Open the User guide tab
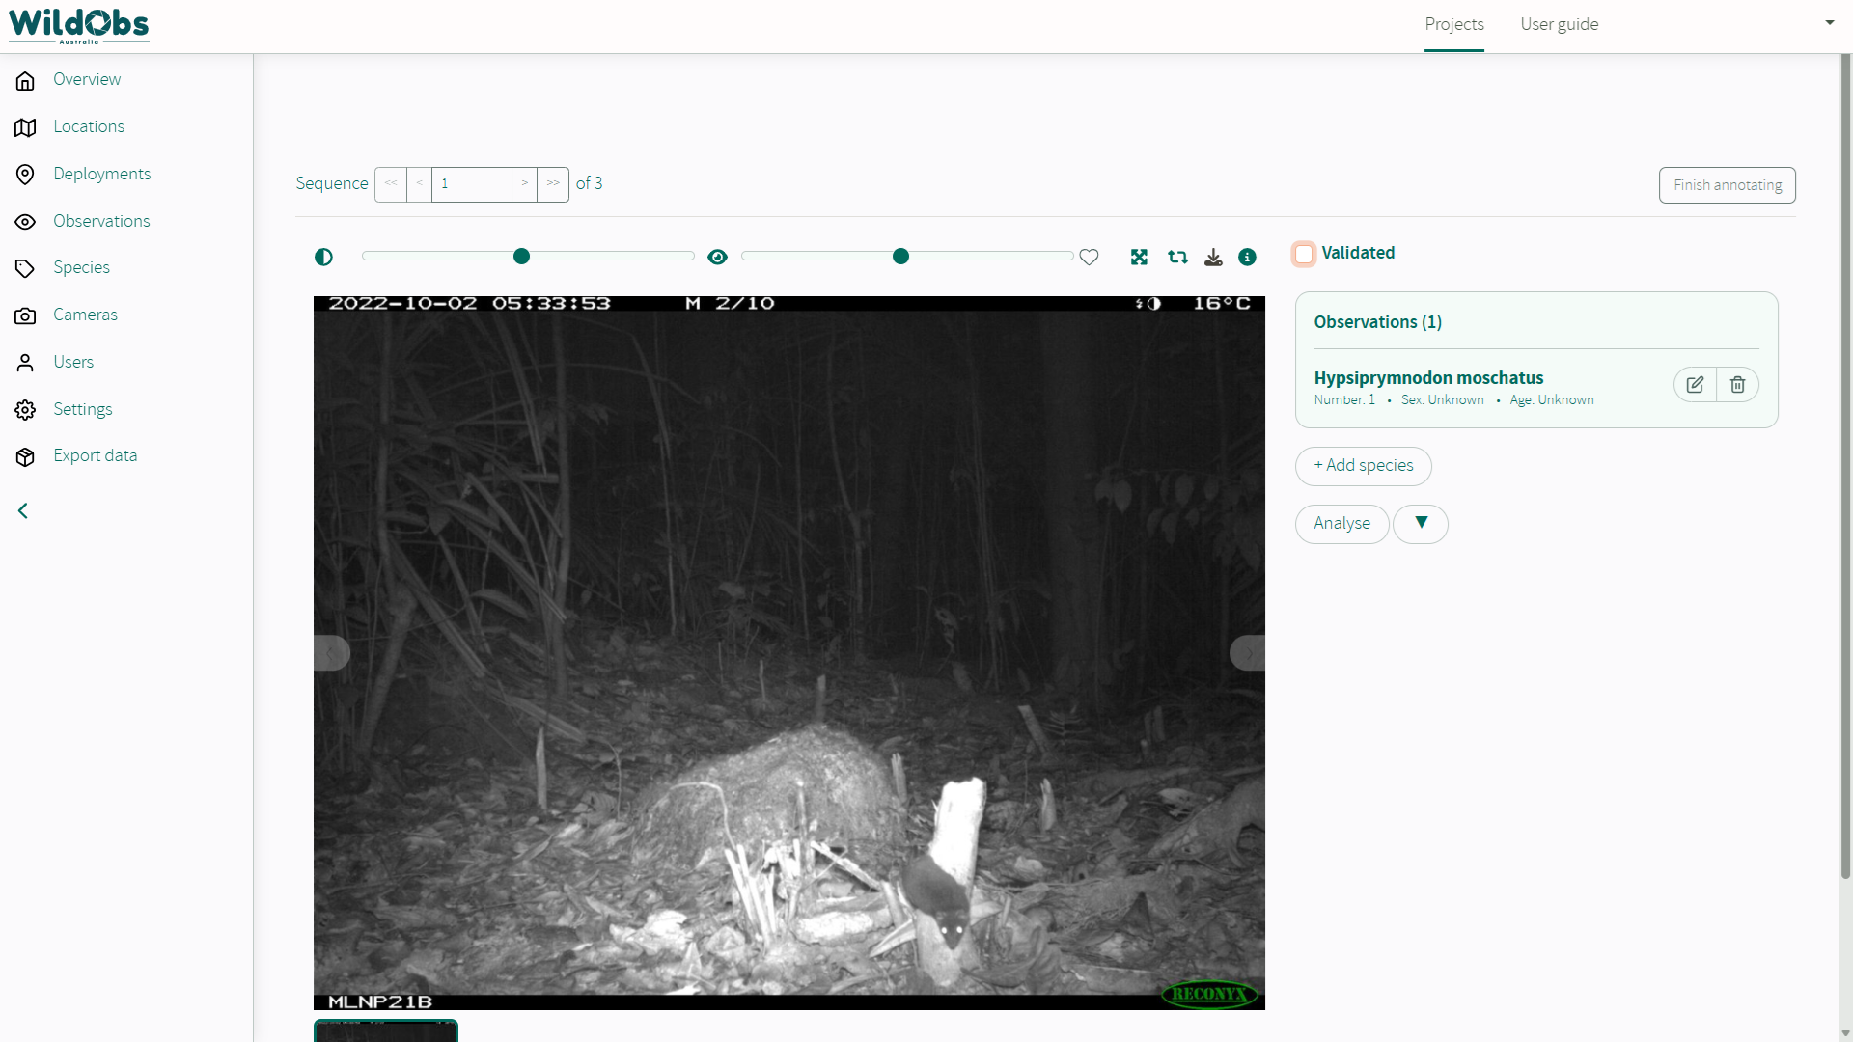Screen dimensions: 1853x1042 click(x=1559, y=24)
